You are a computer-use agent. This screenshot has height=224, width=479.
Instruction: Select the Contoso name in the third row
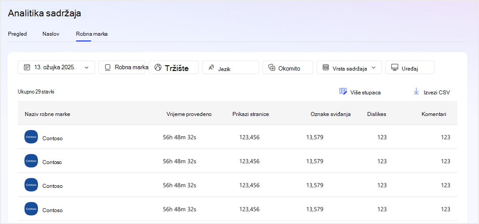[x=53, y=186]
